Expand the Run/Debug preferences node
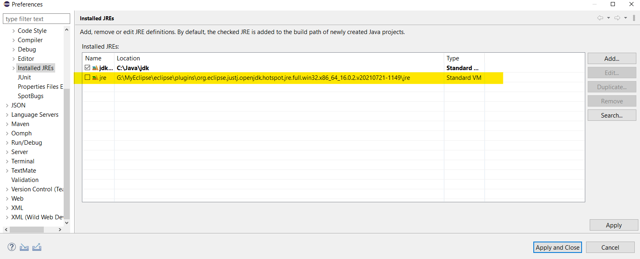The height and width of the screenshot is (259, 640). click(7, 143)
